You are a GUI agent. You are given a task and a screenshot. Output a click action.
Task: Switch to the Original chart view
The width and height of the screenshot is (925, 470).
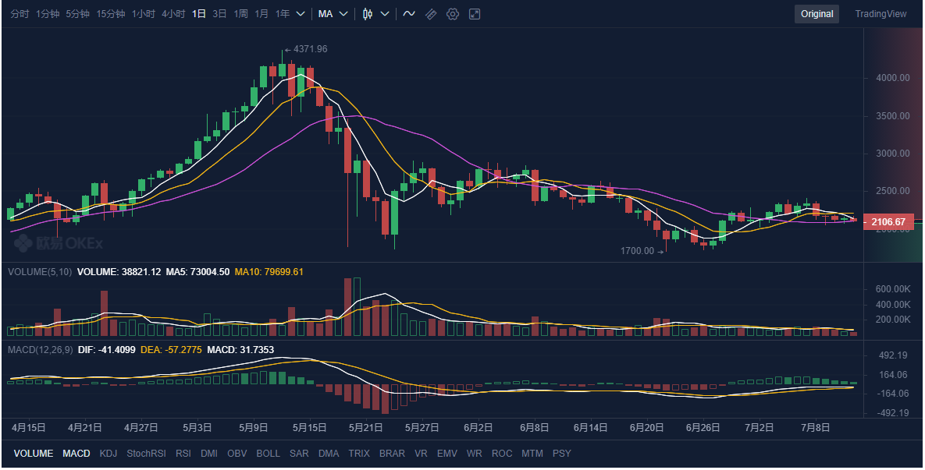click(817, 14)
